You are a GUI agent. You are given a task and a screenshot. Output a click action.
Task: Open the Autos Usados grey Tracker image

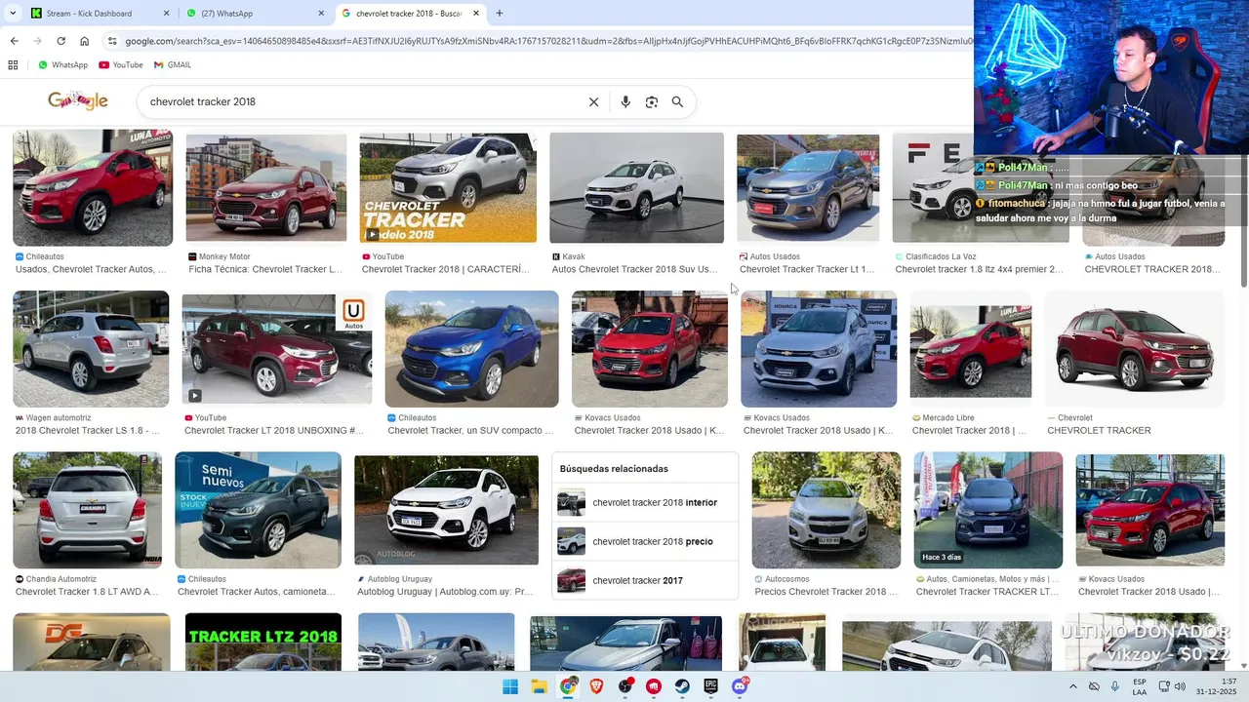click(x=808, y=187)
